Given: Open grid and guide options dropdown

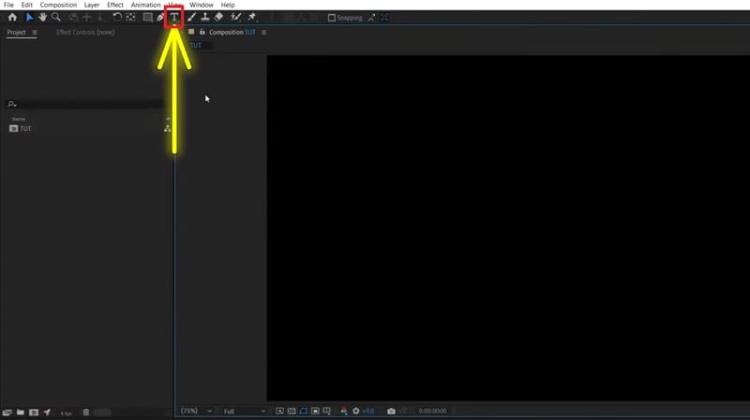Looking at the screenshot, I should [326, 411].
